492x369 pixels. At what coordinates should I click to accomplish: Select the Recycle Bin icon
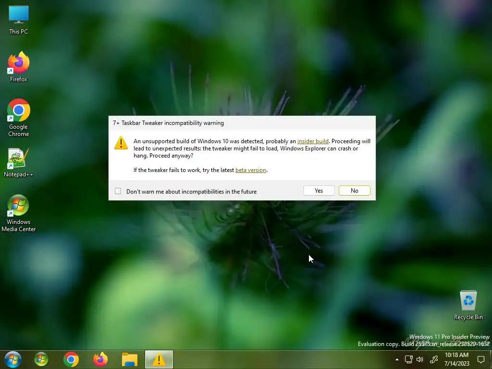[468, 305]
